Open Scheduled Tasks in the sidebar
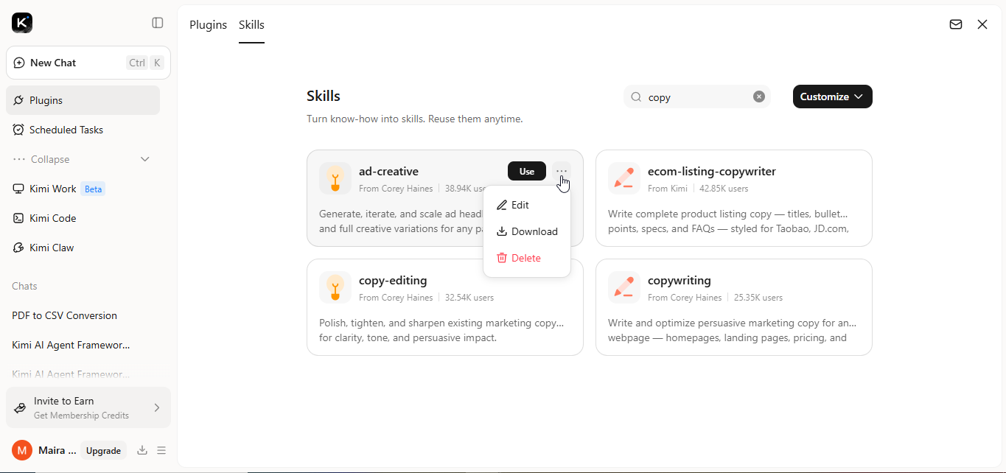 [83, 130]
